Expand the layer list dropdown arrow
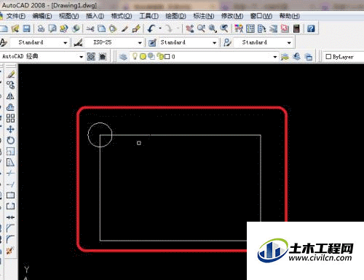The height and width of the screenshot is (280, 364). 274,57
